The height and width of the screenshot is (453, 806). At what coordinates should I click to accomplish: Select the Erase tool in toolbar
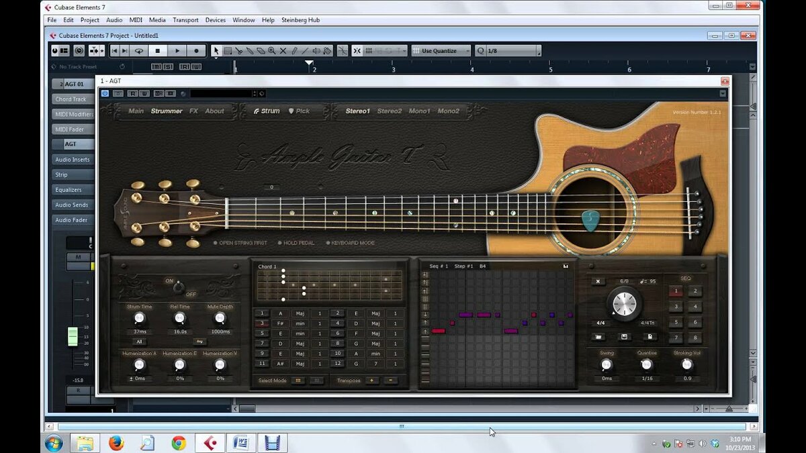tap(261, 50)
